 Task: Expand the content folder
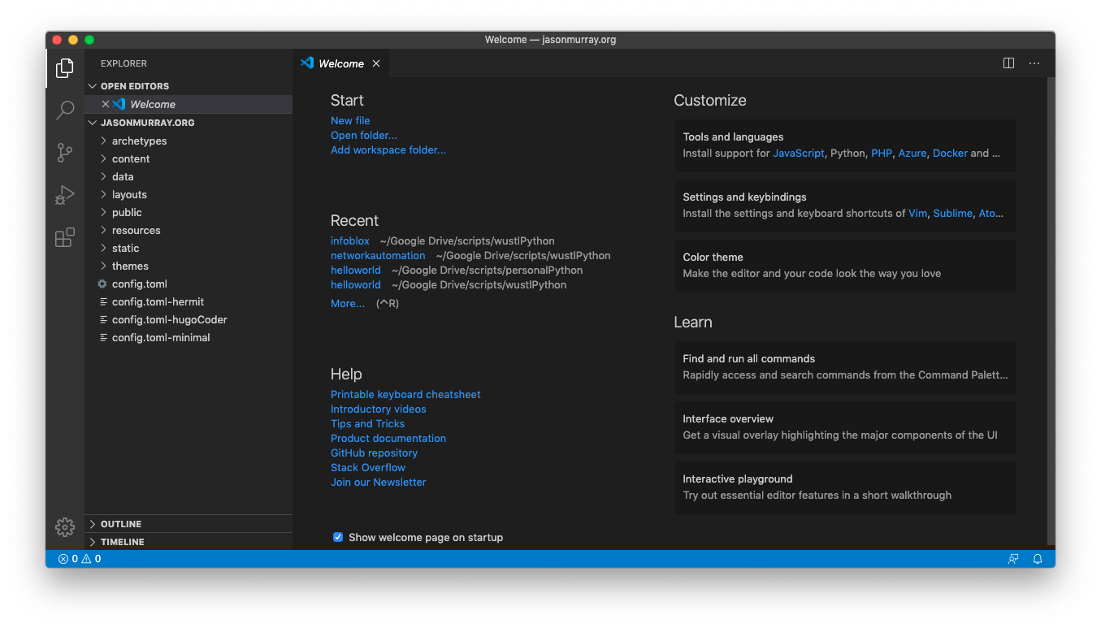click(x=189, y=158)
